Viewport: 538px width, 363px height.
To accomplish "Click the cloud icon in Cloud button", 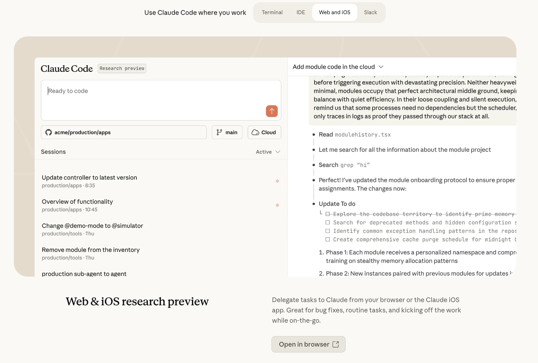I will (255, 132).
